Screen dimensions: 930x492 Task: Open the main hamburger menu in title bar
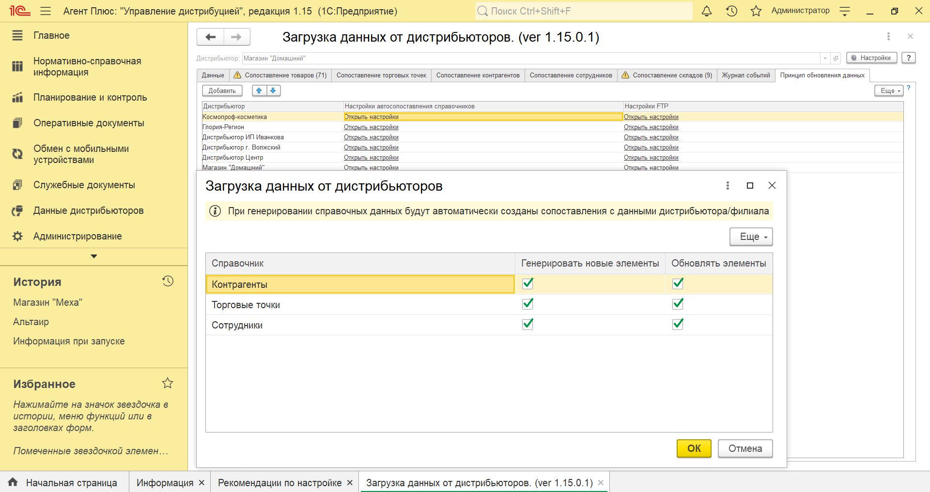point(46,11)
